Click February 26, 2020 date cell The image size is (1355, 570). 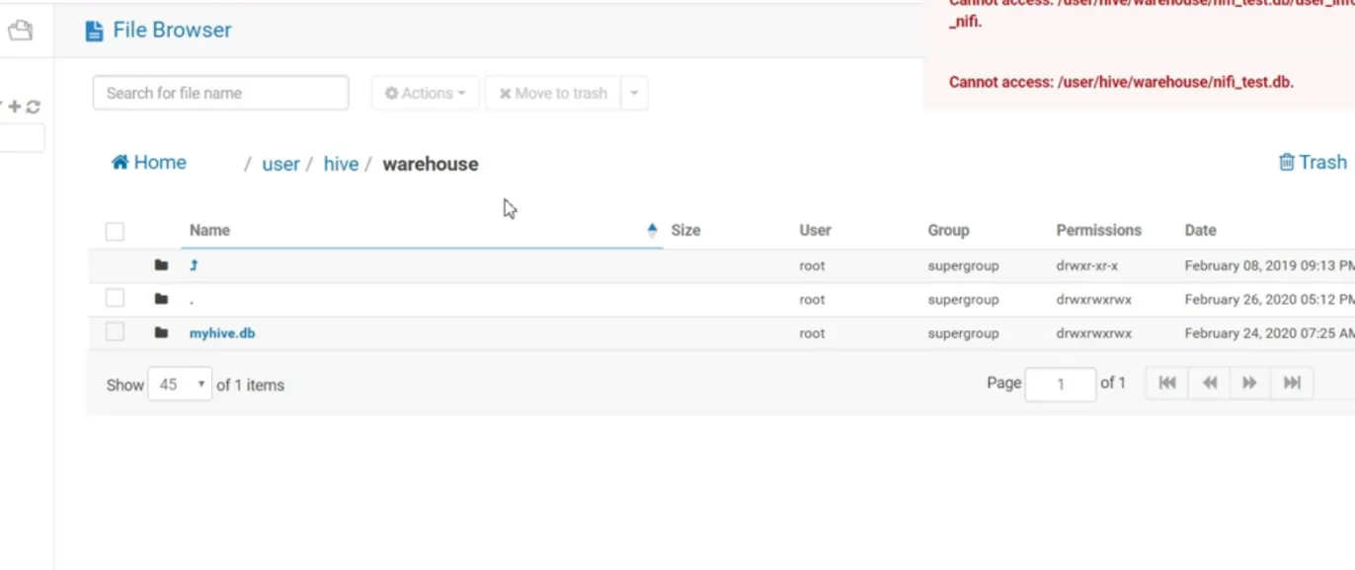[x=1269, y=300]
